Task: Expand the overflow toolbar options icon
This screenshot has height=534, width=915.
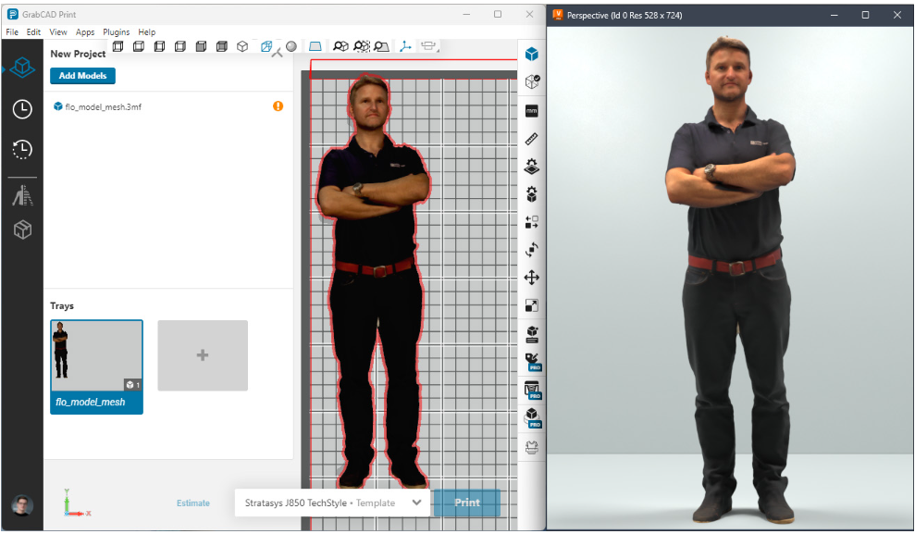Action: coord(429,46)
